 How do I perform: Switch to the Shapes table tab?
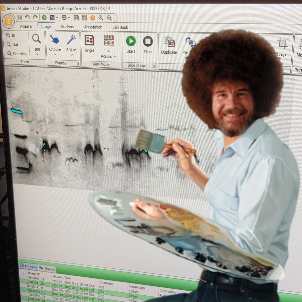(x=47, y=268)
